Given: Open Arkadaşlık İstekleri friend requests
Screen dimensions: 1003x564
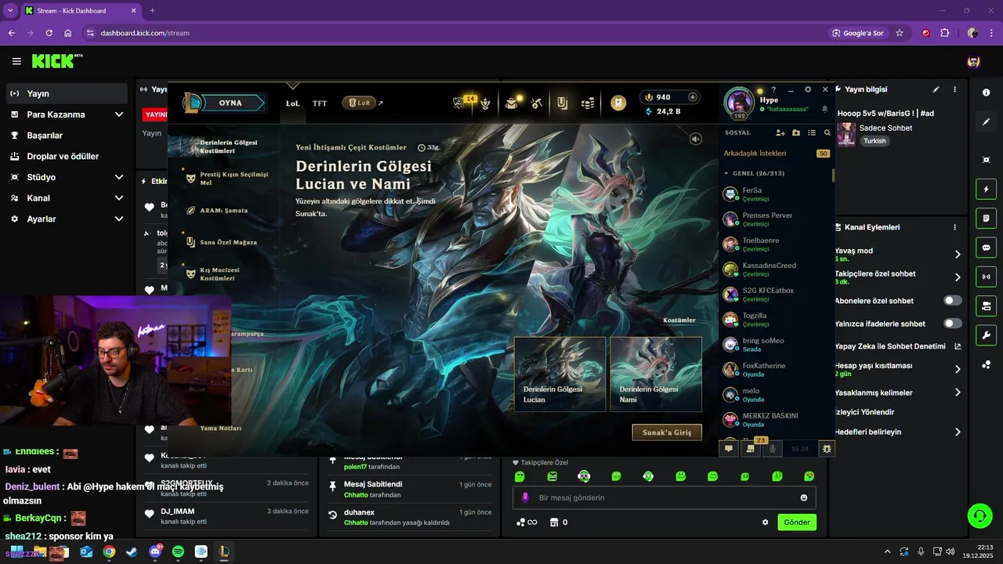Looking at the screenshot, I should (776, 154).
